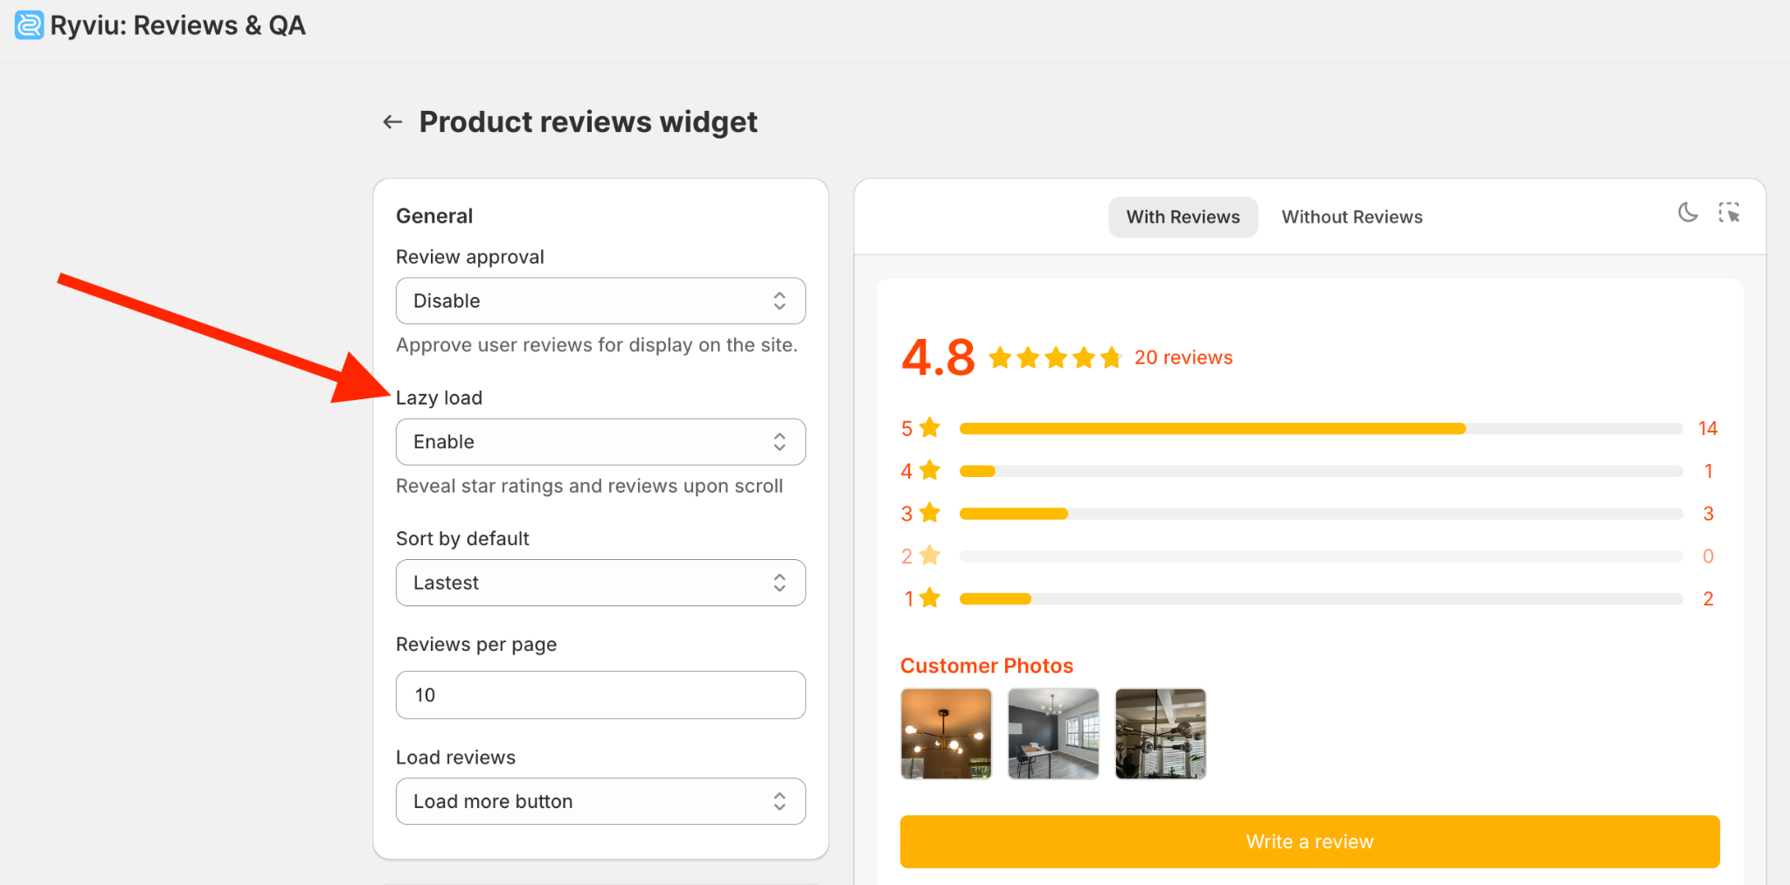The height and width of the screenshot is (885, 1790).
Task: Click the 3-star rating row star
Action: (x=930, y=513)
